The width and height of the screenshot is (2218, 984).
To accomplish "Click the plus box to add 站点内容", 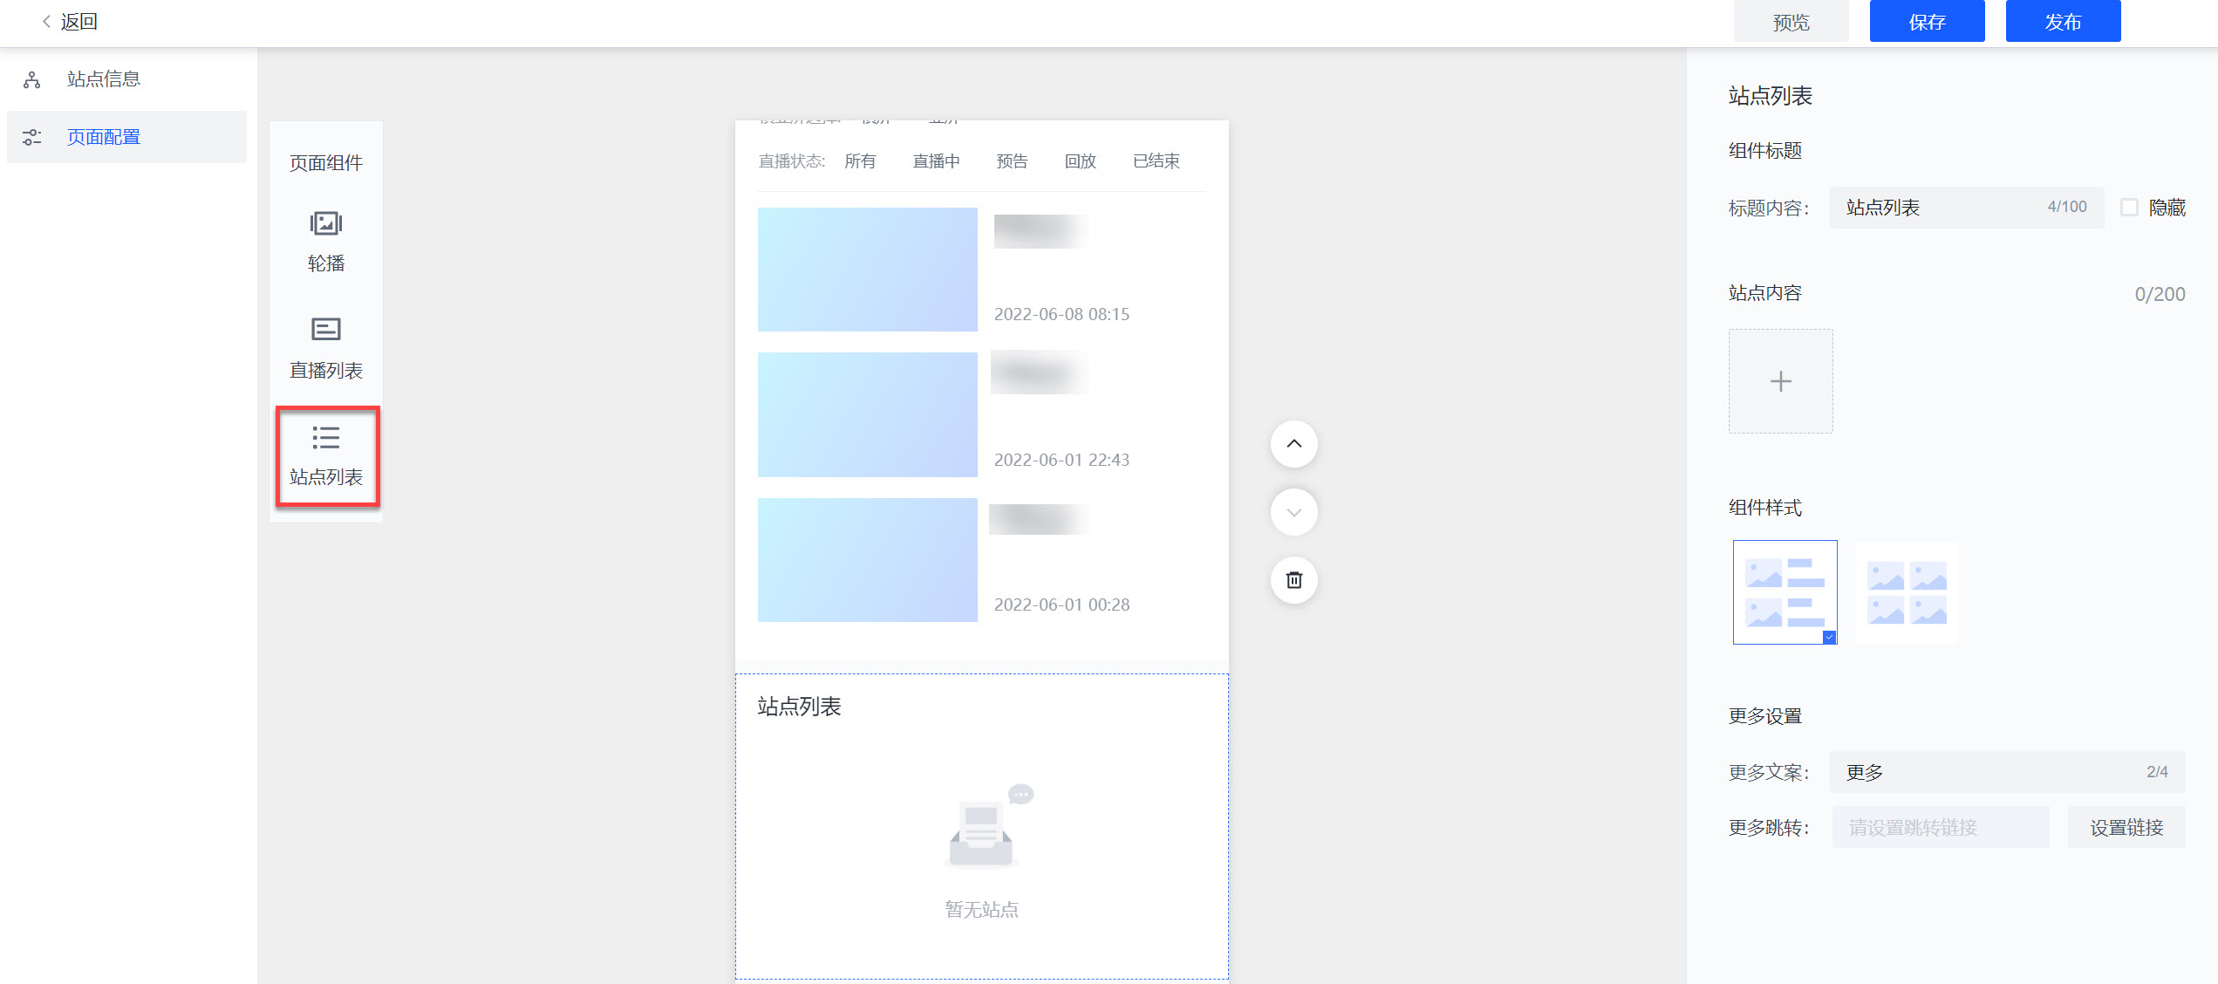I will (x=1781, y=381).
